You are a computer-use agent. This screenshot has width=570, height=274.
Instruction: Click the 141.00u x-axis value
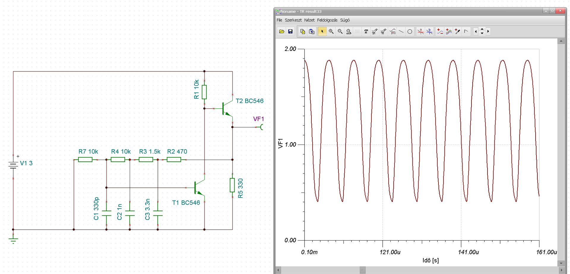[x=468, y=252]
